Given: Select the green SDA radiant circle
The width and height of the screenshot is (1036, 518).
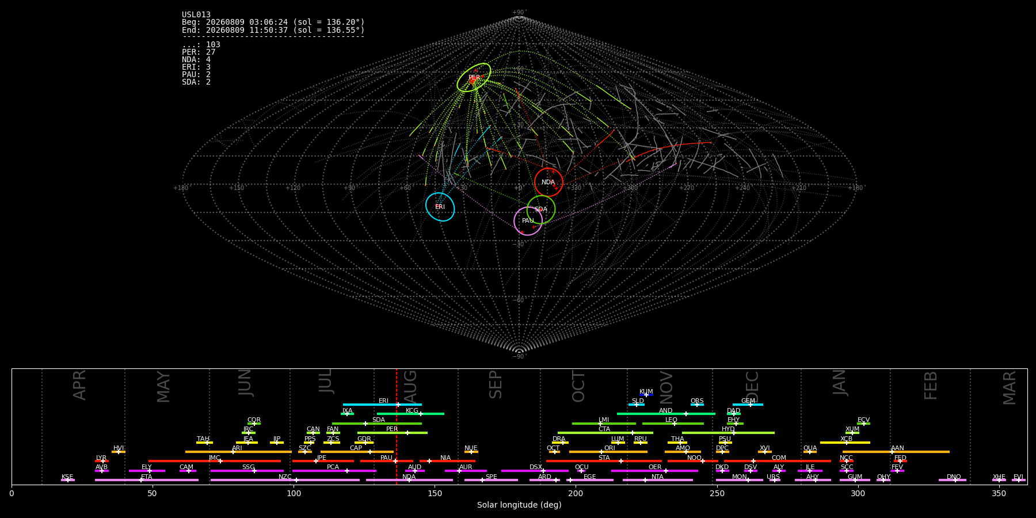Looking at the screenshot, I should [541, 210].
